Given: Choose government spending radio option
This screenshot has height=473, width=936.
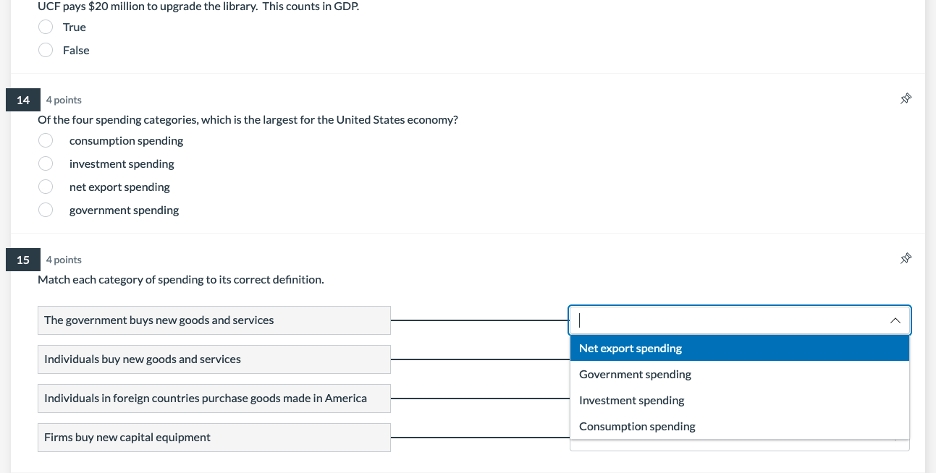Looking at the screenshot, I should [46, 210].
